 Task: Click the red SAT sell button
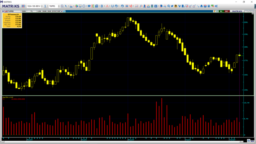click(226, 11)
